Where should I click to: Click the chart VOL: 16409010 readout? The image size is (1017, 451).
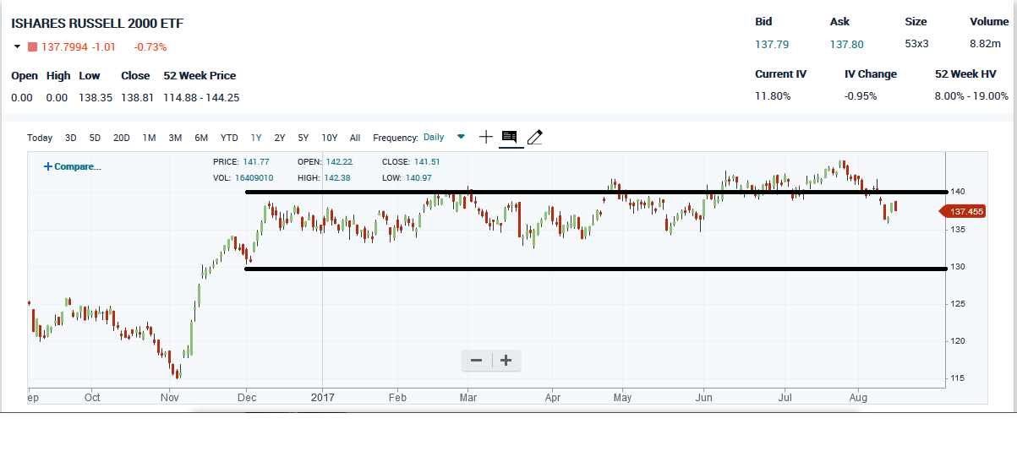[x=243, y=178]
